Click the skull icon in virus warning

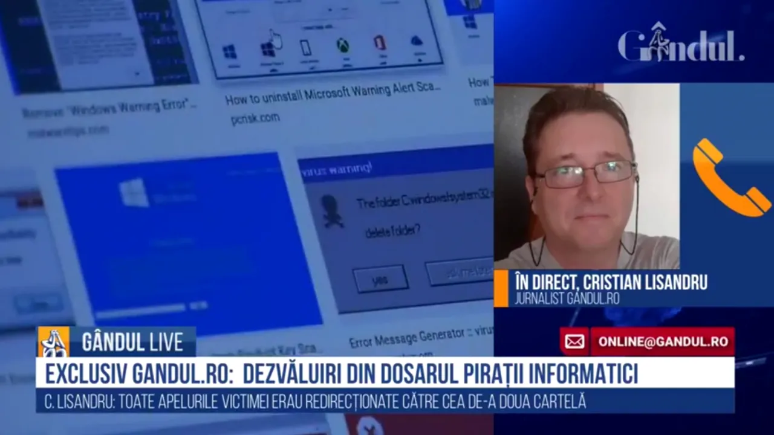333,211
